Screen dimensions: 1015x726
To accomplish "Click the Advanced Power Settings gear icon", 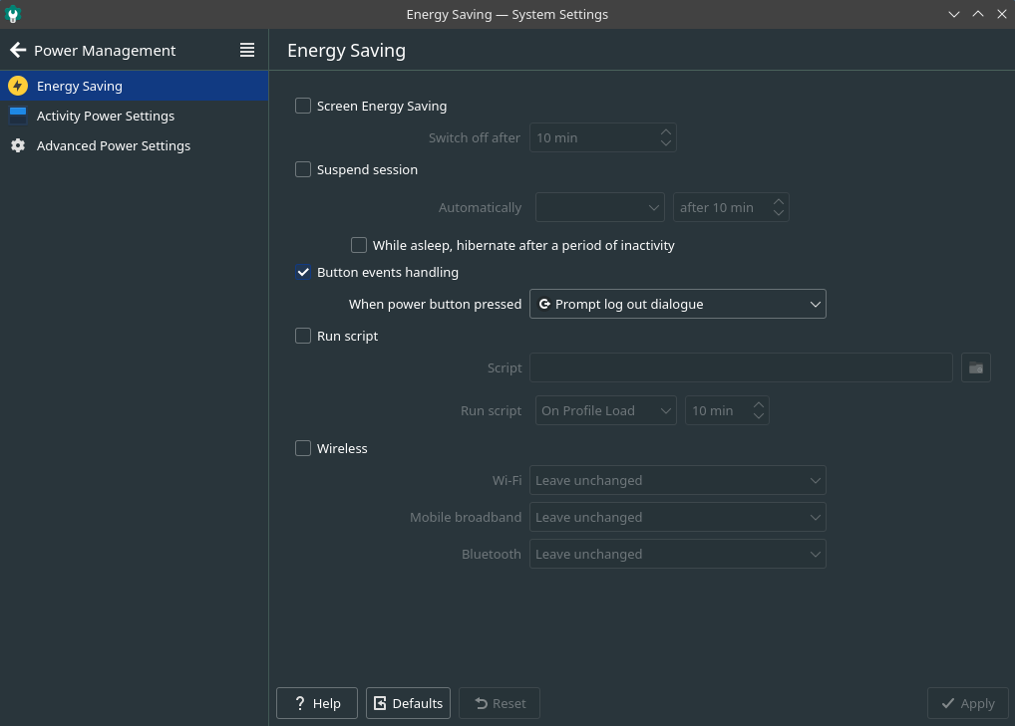I will [18, 145].
